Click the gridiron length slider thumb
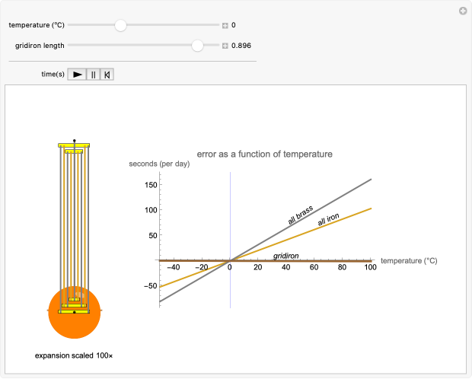 point(197,46)
